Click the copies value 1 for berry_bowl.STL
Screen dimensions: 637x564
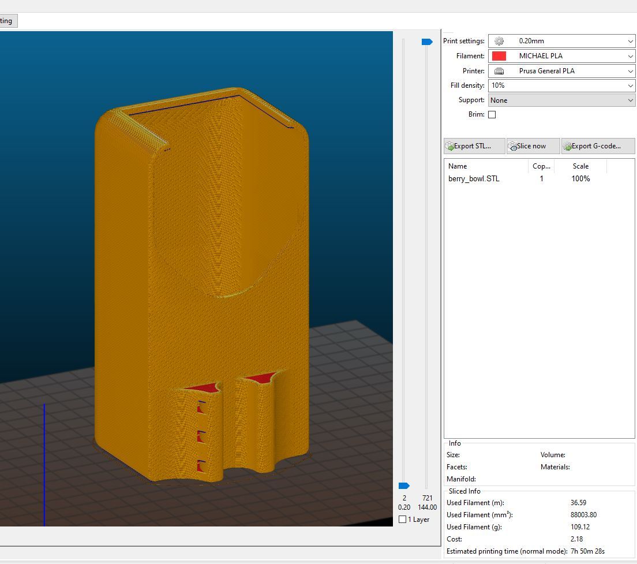(542, 179)
